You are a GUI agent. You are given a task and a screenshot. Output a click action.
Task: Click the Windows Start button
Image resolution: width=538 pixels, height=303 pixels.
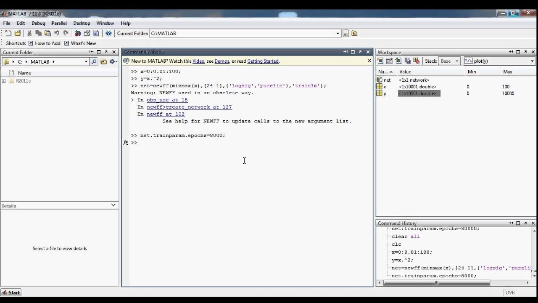click(x=11, y=292)
